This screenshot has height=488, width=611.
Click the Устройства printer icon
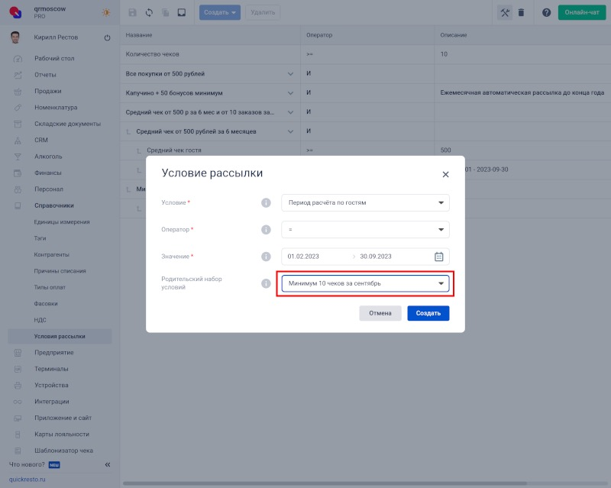point(18,386)
